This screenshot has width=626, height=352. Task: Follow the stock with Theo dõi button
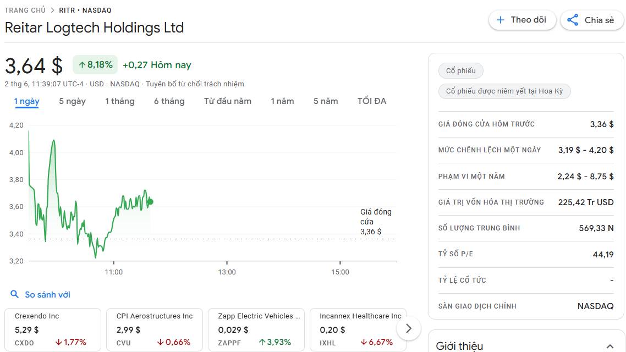point(522,20)
